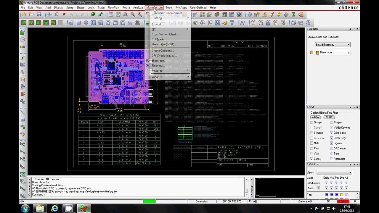Toggle the Clines checkbox off
Image resolution: width=379 pixels, height=213 pixels.
(312, 159)
